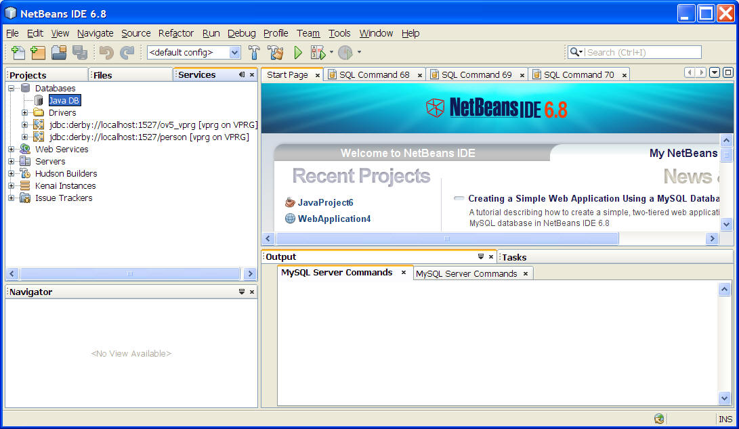Select the Welcome to NetBeans IDE tab
The width and height of the screenshot is (739, 429).
[408, 153]
